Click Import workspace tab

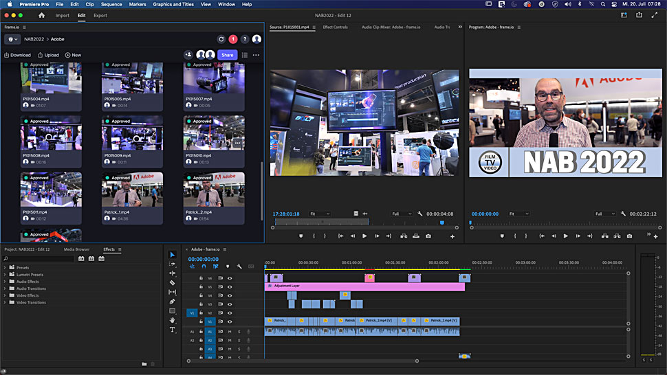(62, 15)
